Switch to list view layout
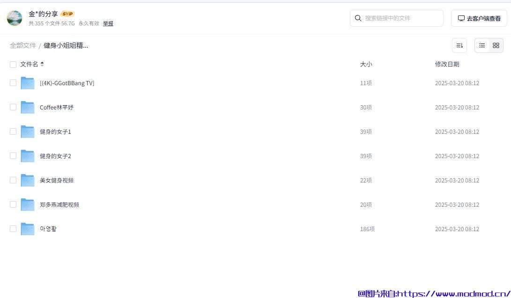 [482, 45]
